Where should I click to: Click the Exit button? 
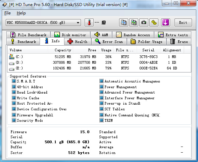click(x=183, y=22)
